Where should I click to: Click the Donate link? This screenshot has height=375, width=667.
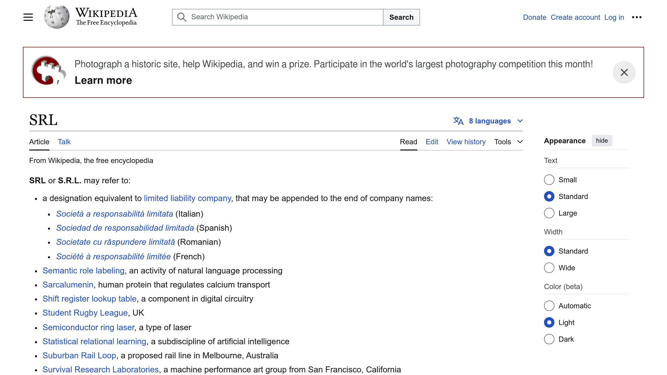pos(535,17)
